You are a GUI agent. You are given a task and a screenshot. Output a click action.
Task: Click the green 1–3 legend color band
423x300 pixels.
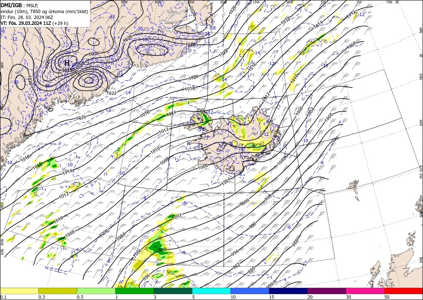click(135, 291)
